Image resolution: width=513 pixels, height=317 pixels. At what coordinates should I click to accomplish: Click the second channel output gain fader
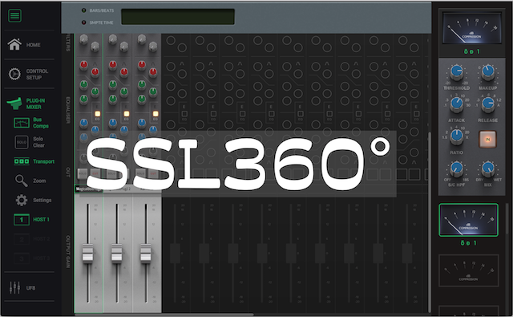coord(117,254)
